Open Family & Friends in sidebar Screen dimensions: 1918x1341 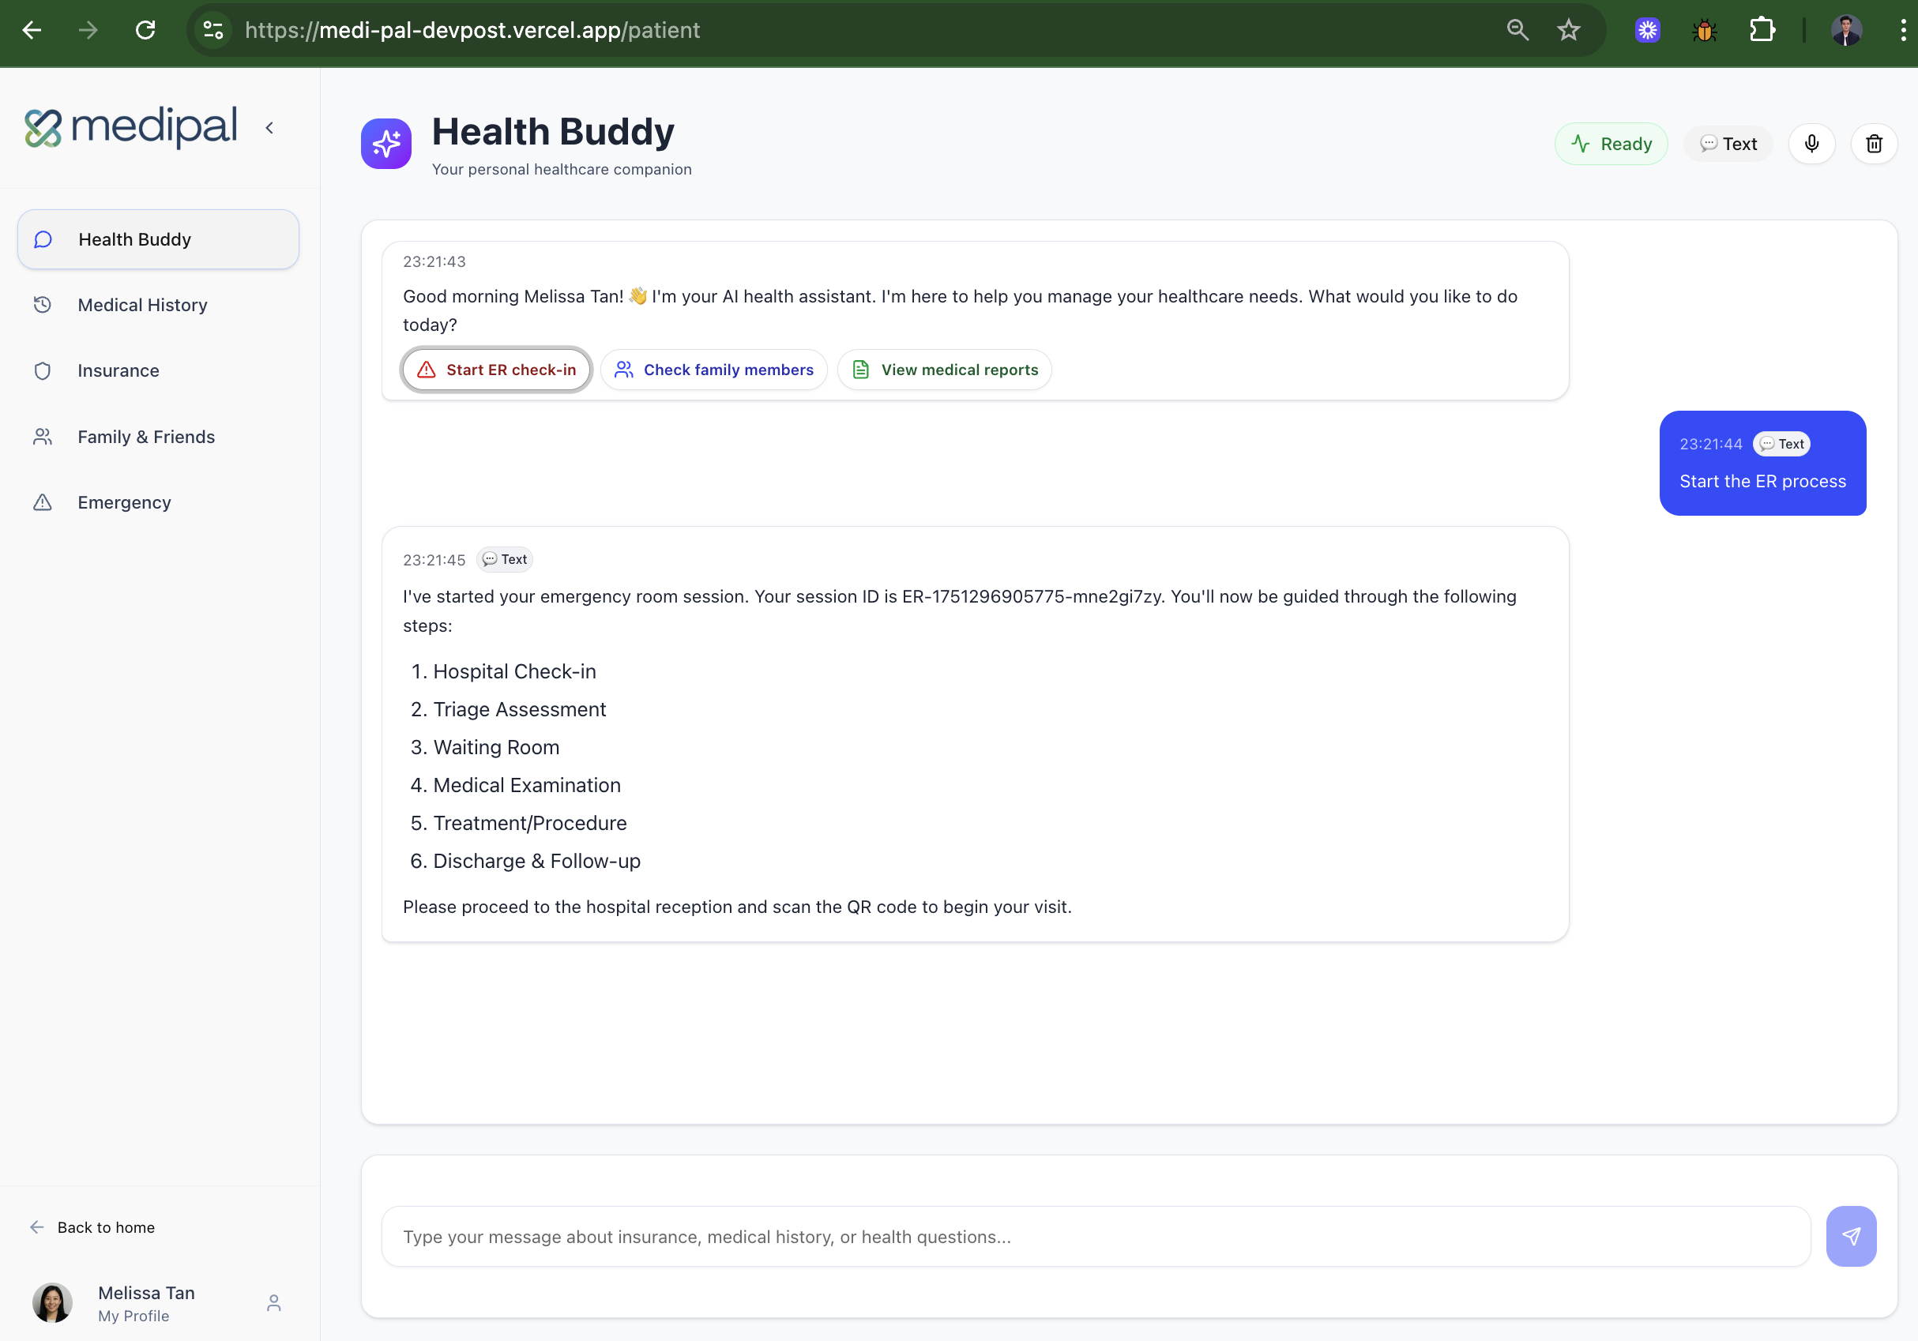pyautogui.click(x=145, y=437)
